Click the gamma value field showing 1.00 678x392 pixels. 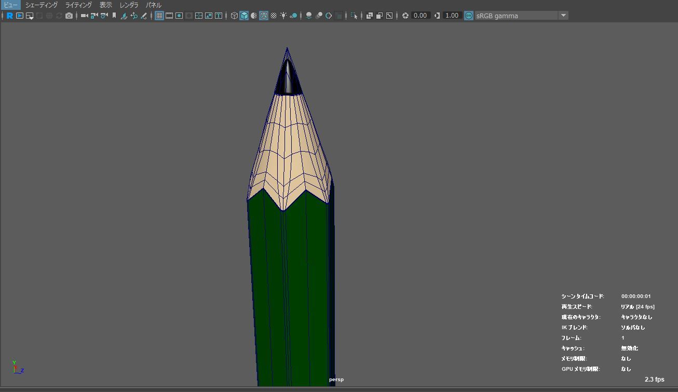pos(452,16)
